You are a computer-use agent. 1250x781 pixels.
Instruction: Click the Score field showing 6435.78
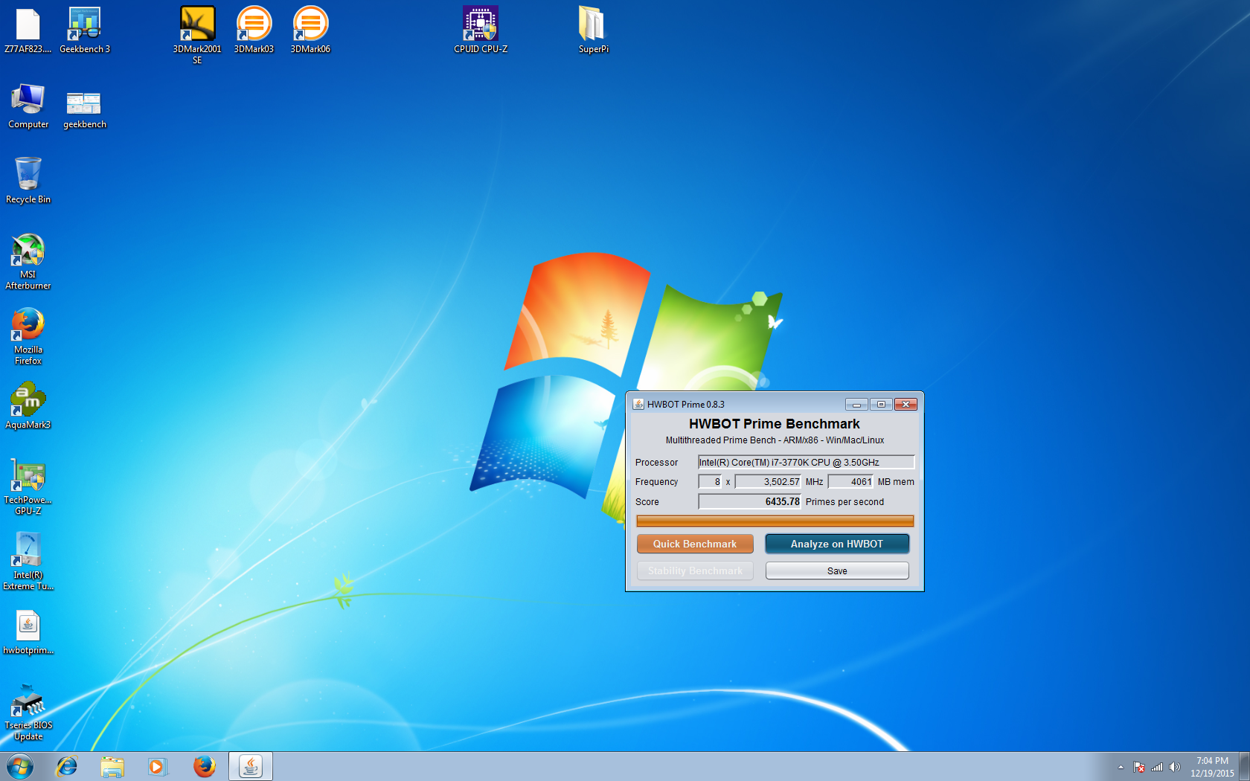point(749,502)
